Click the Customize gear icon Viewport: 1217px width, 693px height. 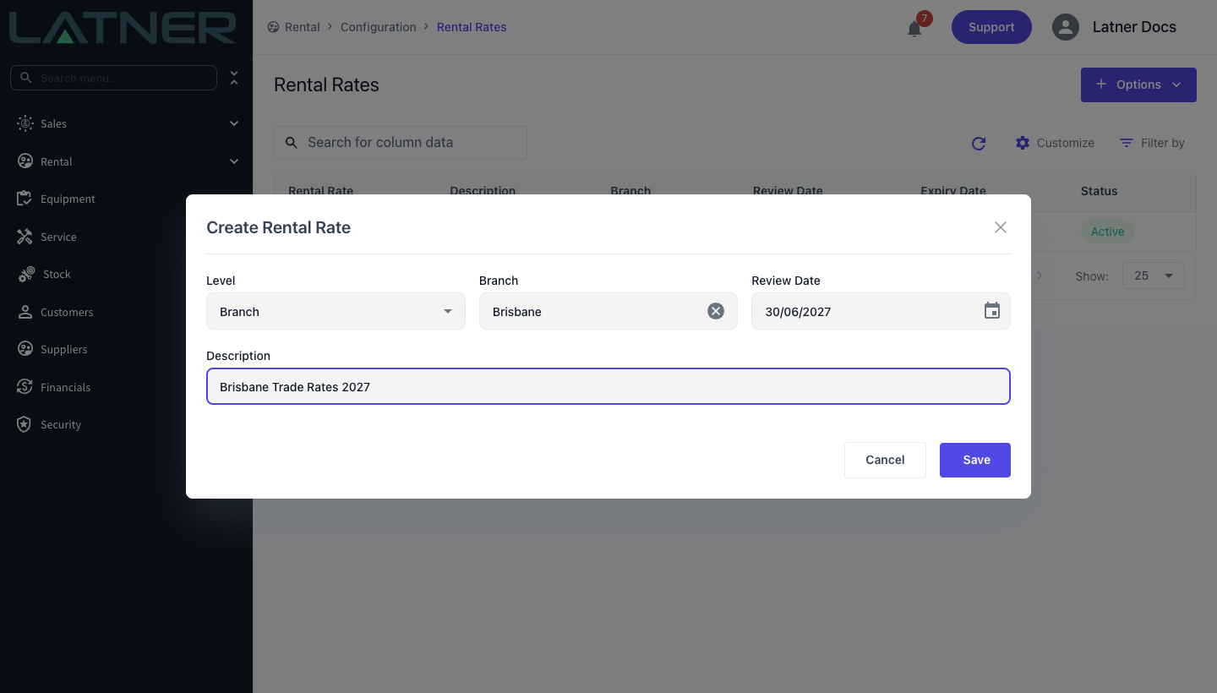1023,143
